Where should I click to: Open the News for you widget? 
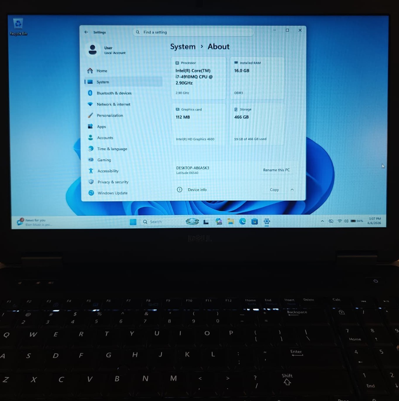pos(35,222)
